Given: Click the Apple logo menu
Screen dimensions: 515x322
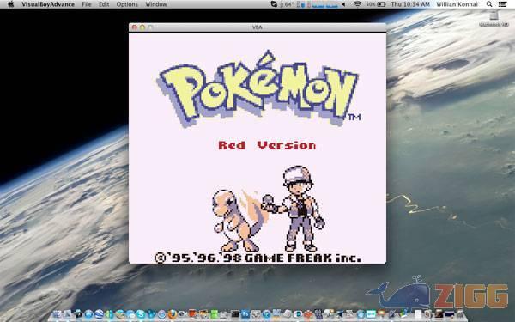Looking at the screenshot, I should pyautogui.click(x=11, y=4).
